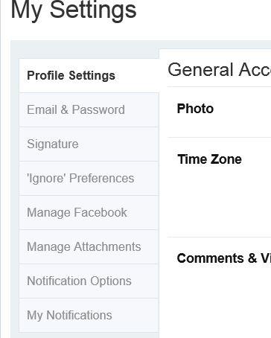Select Notification Options in sidebar
This screenshot has height=338, width=271.
(89, 281)
